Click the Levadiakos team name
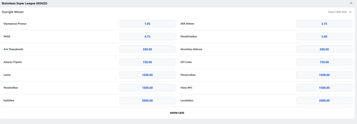Image resolution: width=357 pixels, height=124 pixels. tap(187, 101)
